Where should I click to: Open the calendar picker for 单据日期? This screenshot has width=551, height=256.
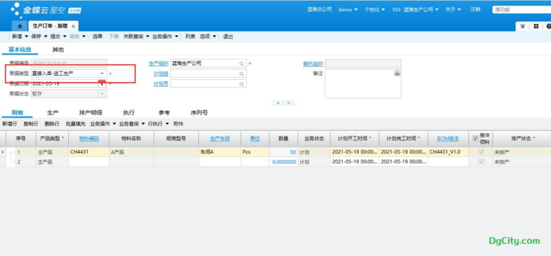pyautogui.click(x=102, y=83)
